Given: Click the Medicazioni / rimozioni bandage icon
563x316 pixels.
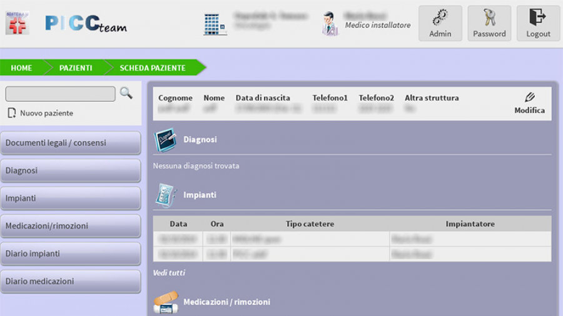Looking at the screenshot, I should click(x=165, y=302).
